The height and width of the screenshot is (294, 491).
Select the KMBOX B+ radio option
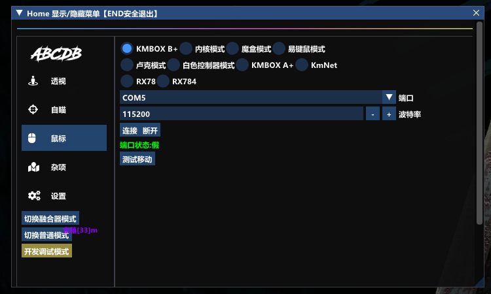point(127,48)
